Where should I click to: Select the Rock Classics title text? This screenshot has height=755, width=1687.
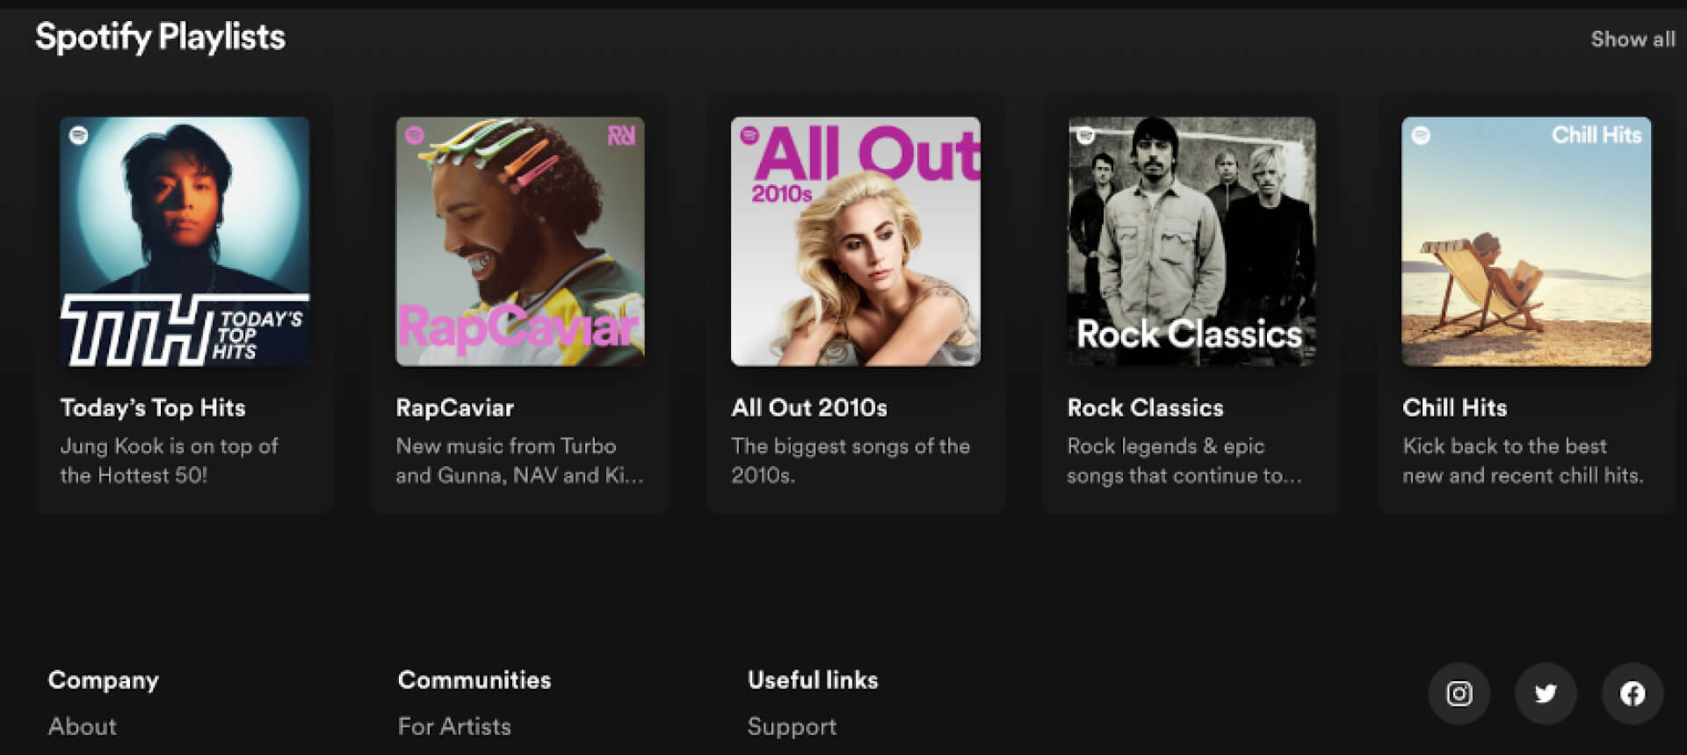pos(1145,407)
